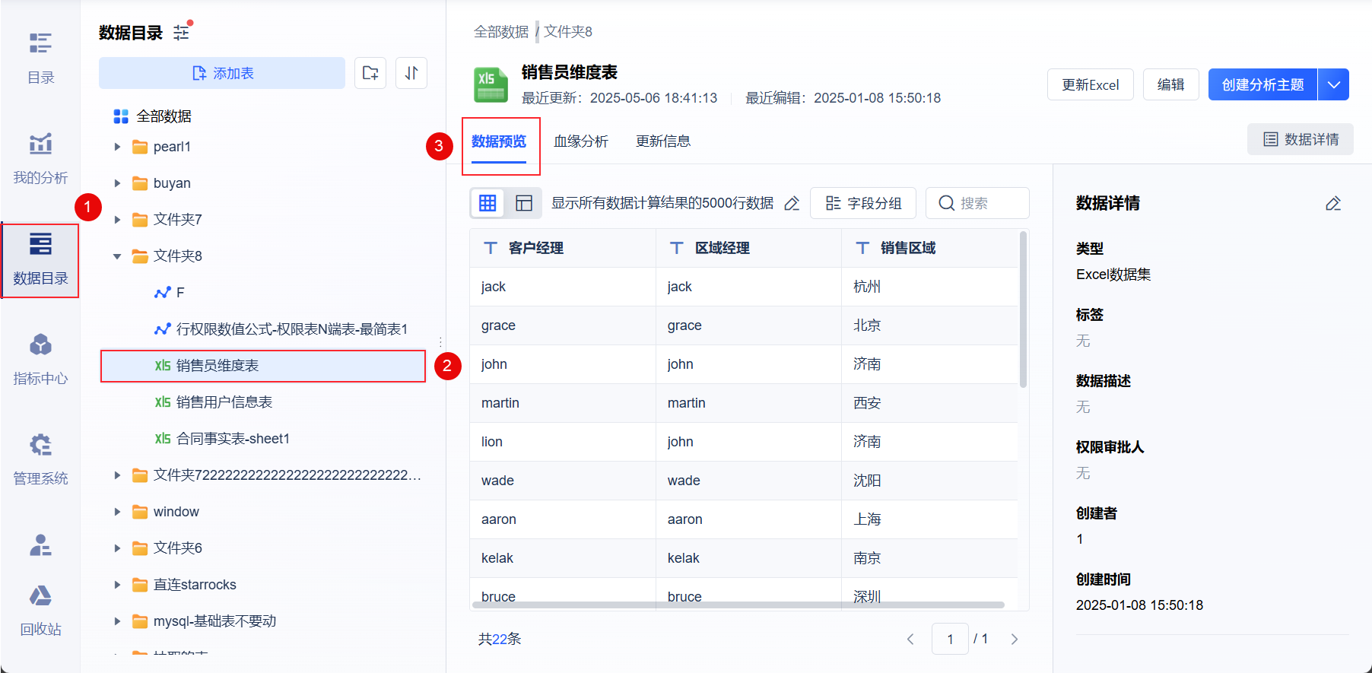Go to previous page of results
The width and height of the screenshot is (1372, 673).
click(910, 639)
